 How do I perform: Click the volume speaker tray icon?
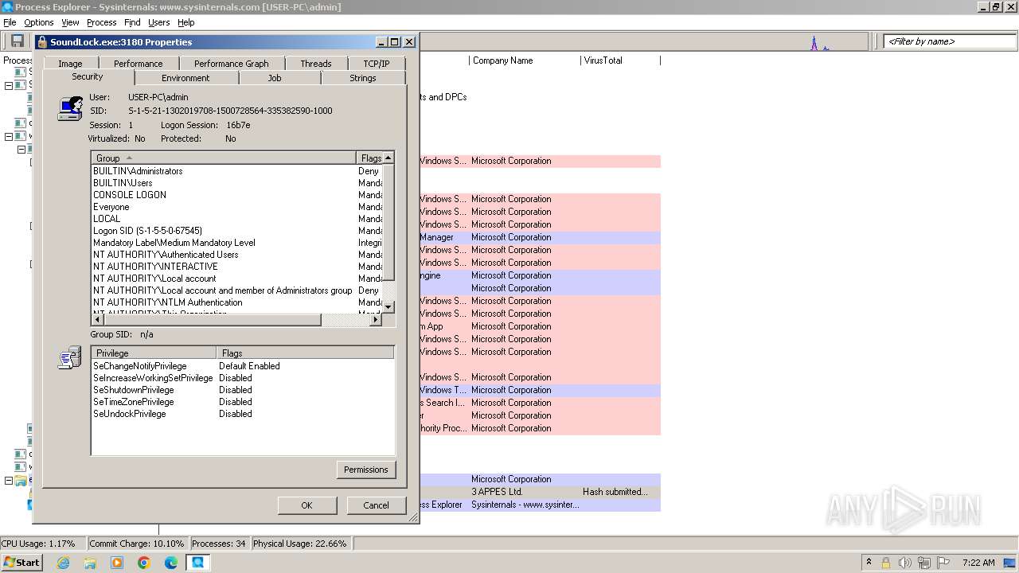pos(905,563)
